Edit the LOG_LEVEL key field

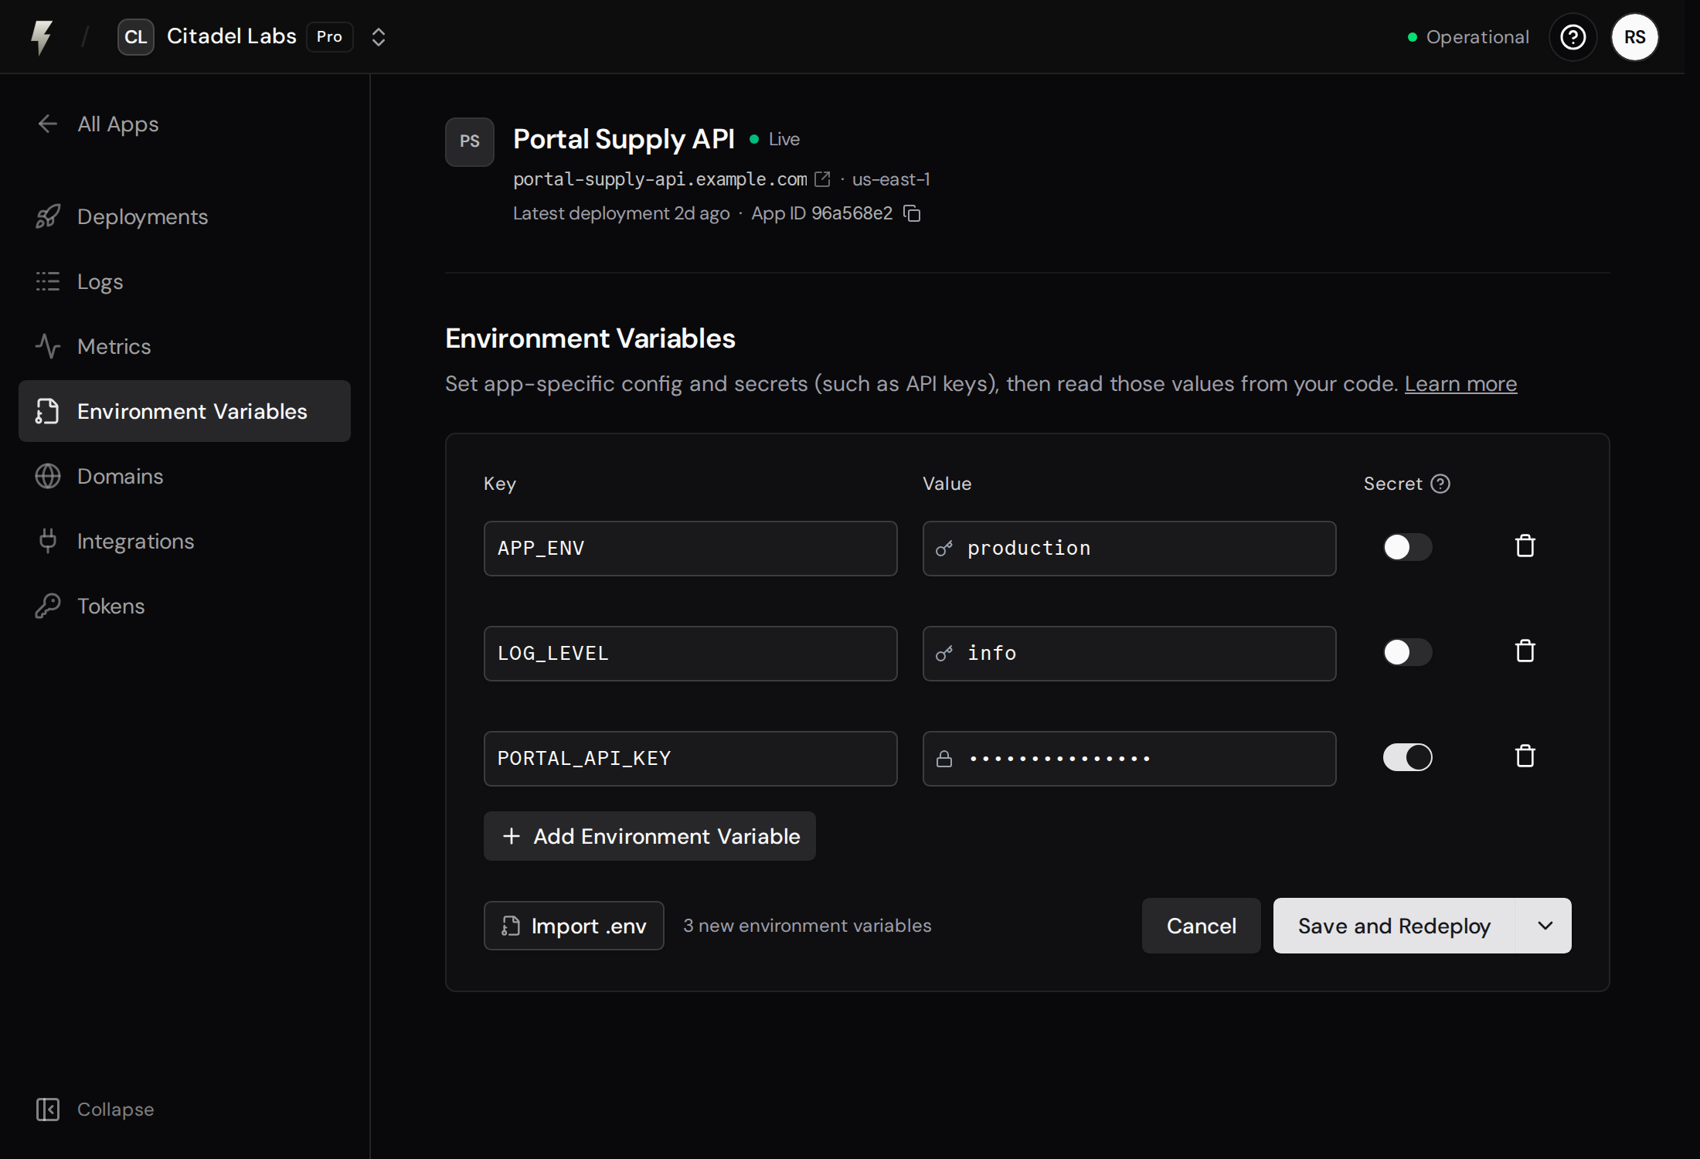pyautogui.click(x=691, y=654)
